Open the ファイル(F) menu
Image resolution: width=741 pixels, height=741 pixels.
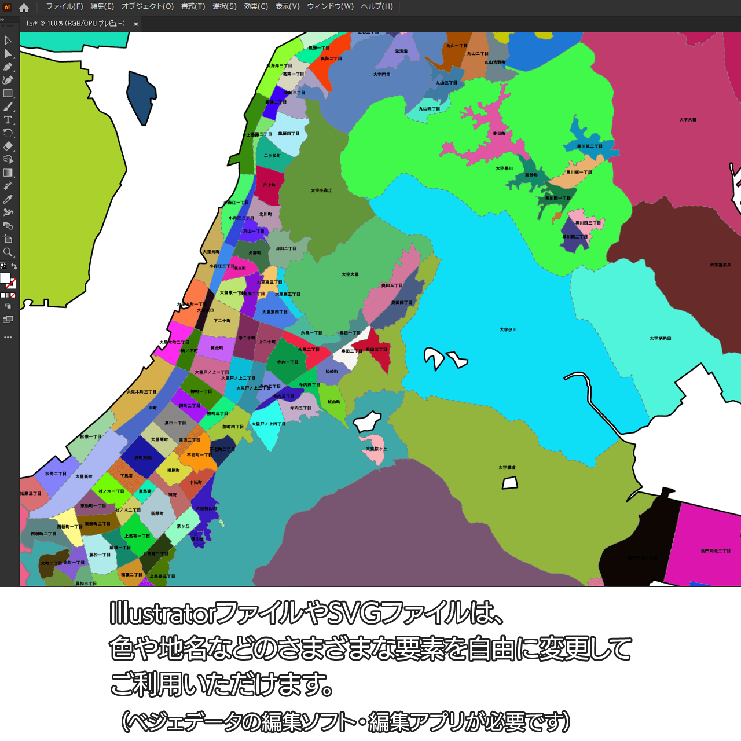tap(64, 6)
